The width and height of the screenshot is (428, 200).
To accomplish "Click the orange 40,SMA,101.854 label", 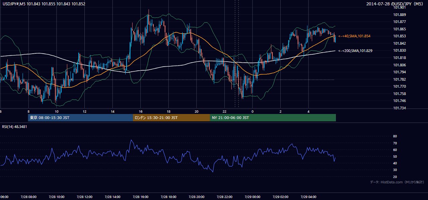I will [x=354, y=36].
